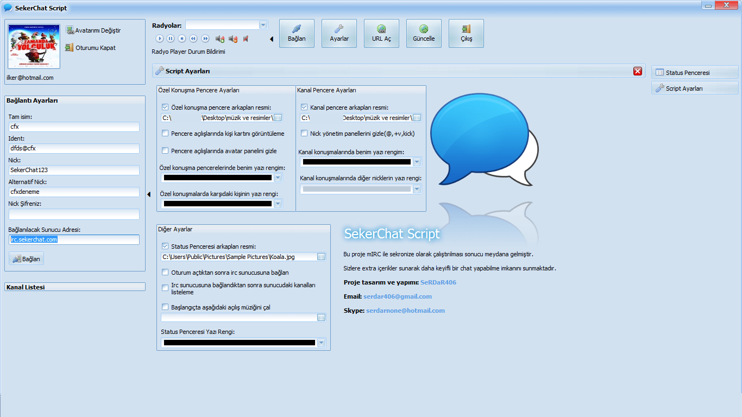Click the URL Aç toolbar button
The width and height of the screenshot is (742, 417).
(x=381, y=33)
